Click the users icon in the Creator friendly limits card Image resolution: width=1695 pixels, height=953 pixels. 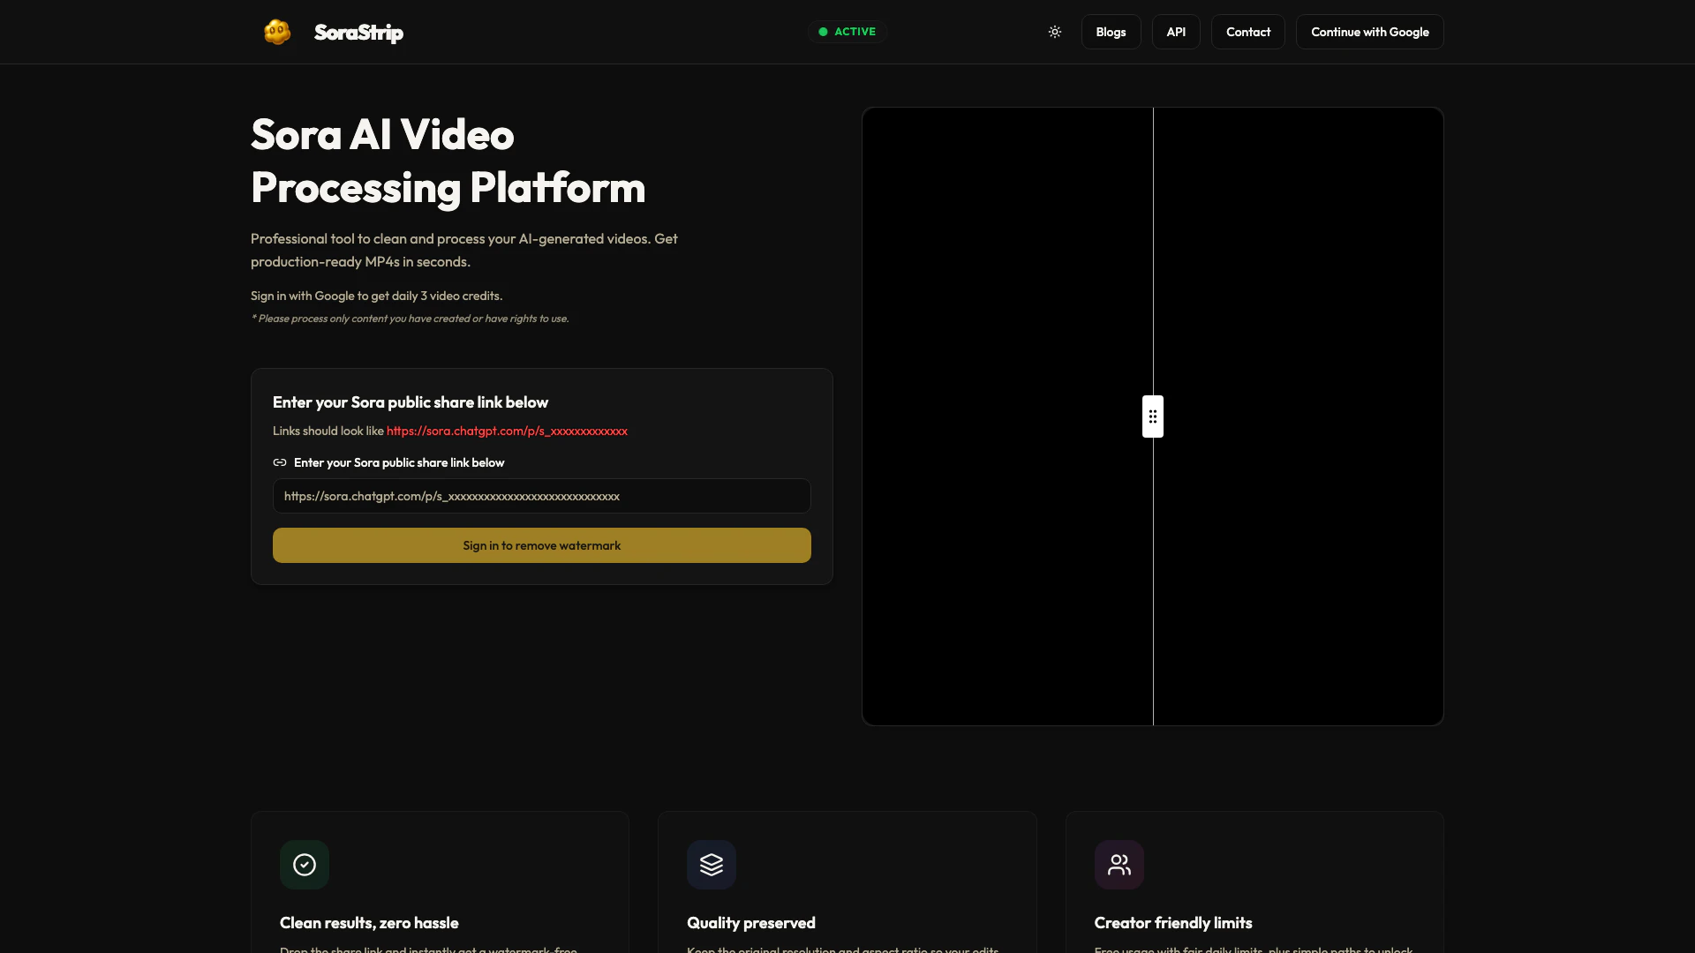pos(1119,865)
